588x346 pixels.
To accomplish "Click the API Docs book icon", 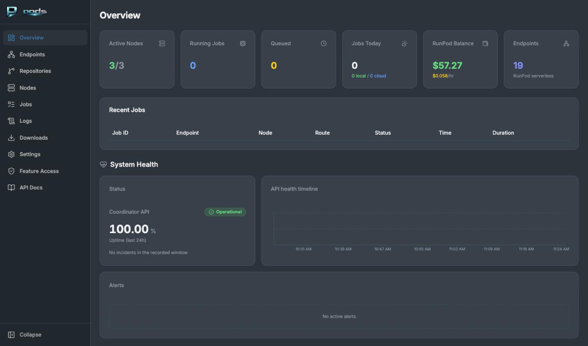I will coord(11,188).
